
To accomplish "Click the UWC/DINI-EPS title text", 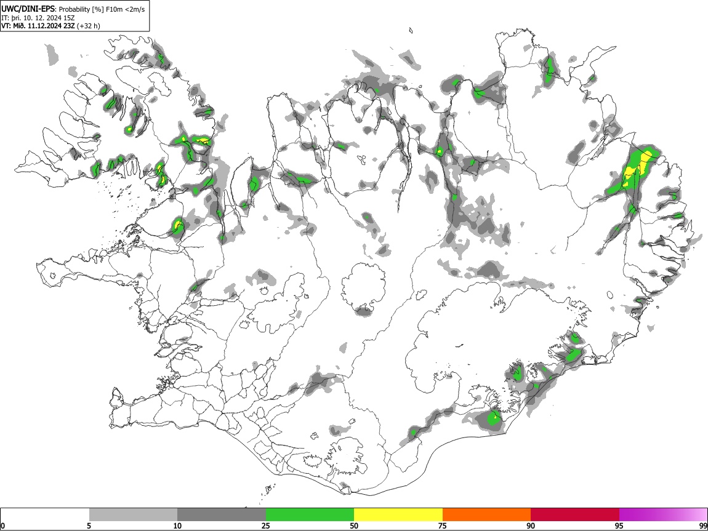I will 28,9.
